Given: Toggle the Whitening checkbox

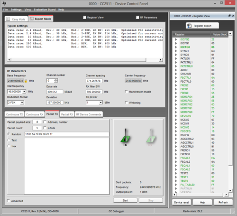Looking at the screenshot, I should click(126, 103).
